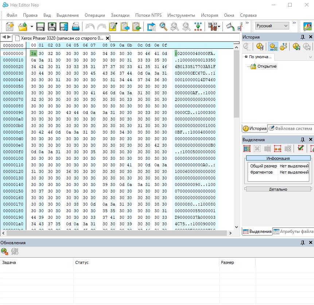Screen dimensions: 314x305
Task: Click the Save file toolbar icon
Action: [40, 27]
